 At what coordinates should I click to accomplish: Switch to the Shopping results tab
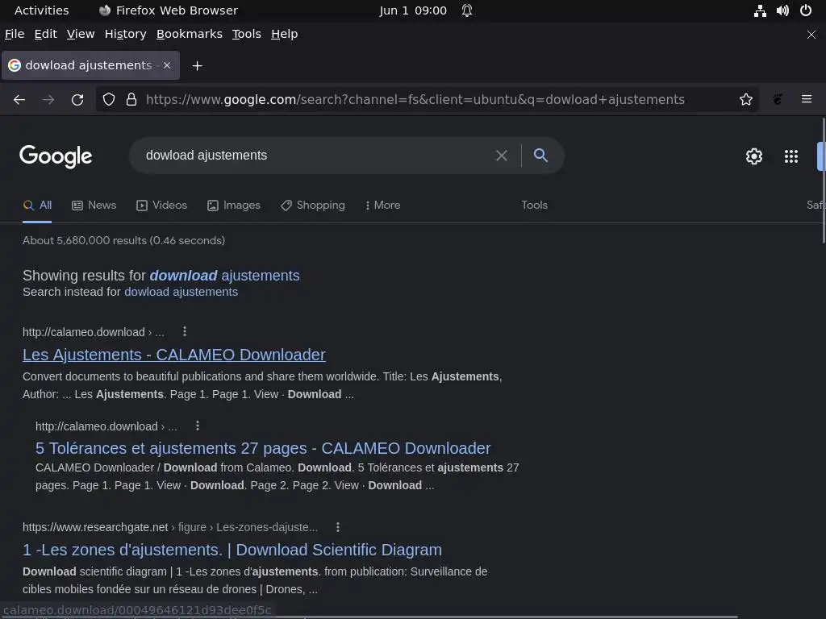click(313, 206)
